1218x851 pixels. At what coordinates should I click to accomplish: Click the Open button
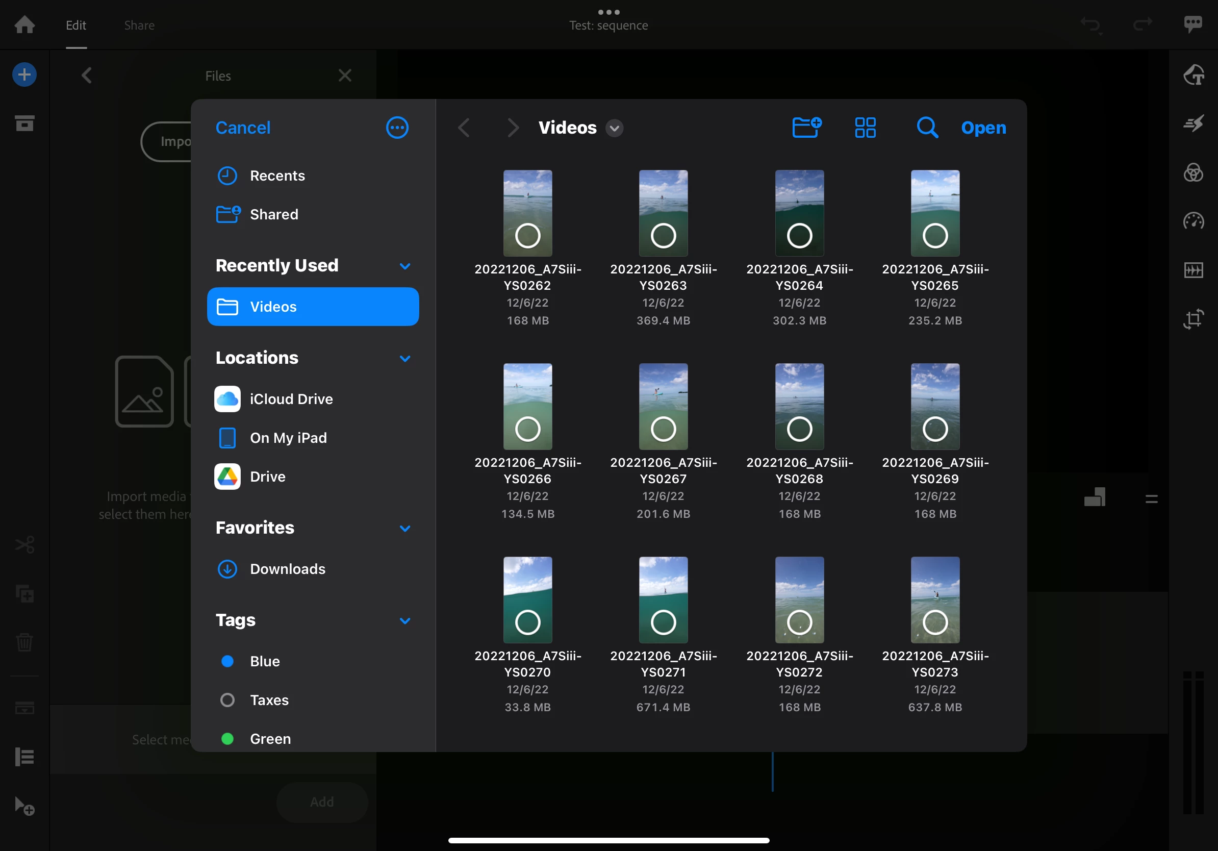tap(983, 128)
